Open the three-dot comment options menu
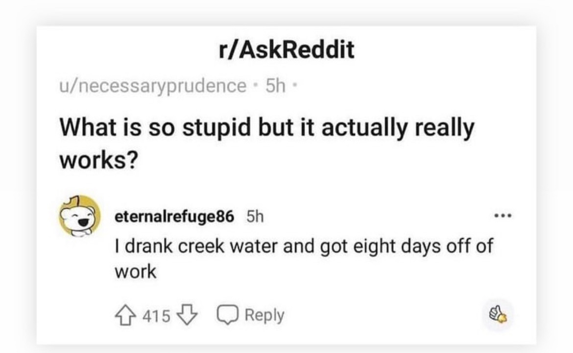The width and height of the screenshot is (573, 353). pyautogui.click(x=503, y=216)
